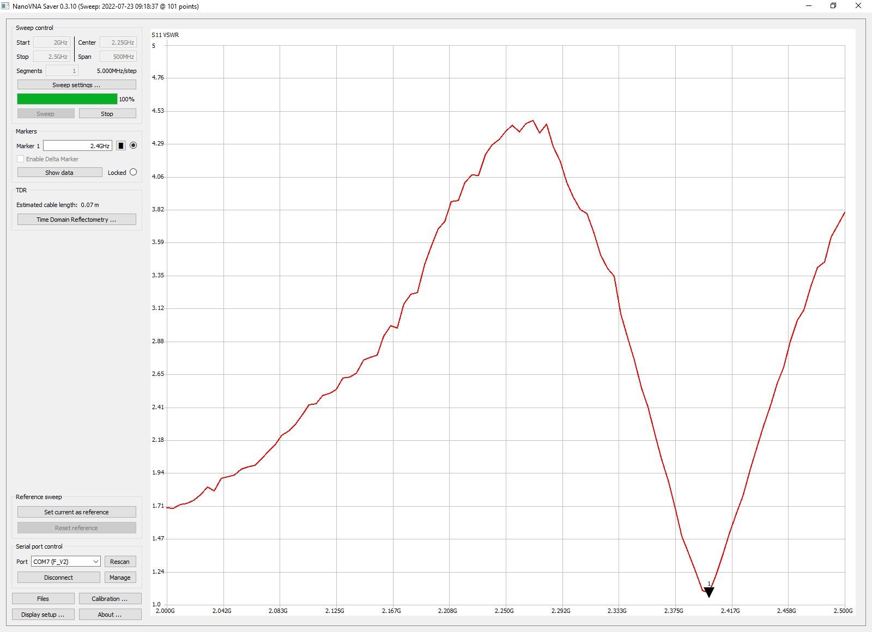Open Display setup options

click(43, 615)
